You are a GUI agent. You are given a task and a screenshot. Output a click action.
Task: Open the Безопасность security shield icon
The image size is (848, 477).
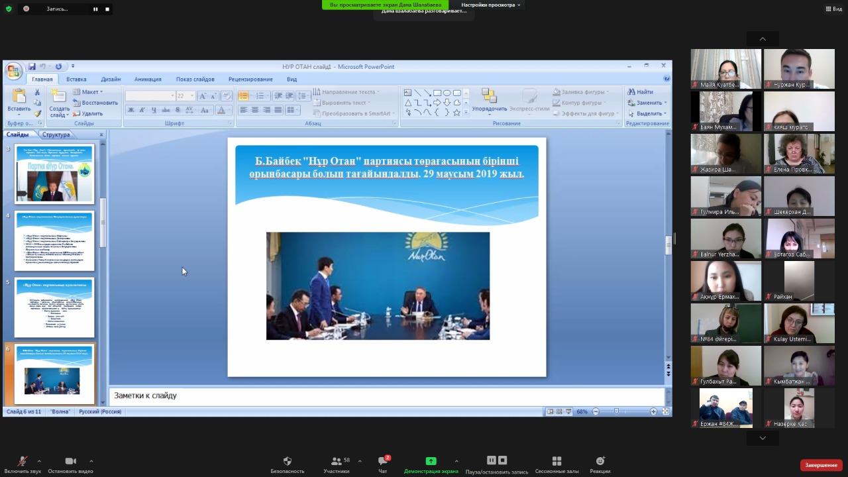click(287, 462)
